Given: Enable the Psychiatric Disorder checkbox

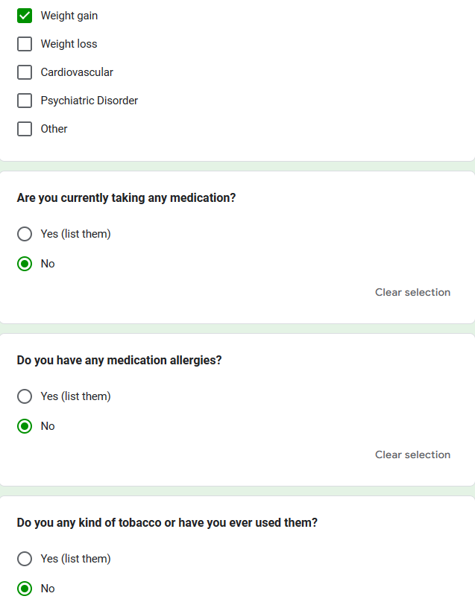Looking at the screenshot, I should click(x=25, y=101).
